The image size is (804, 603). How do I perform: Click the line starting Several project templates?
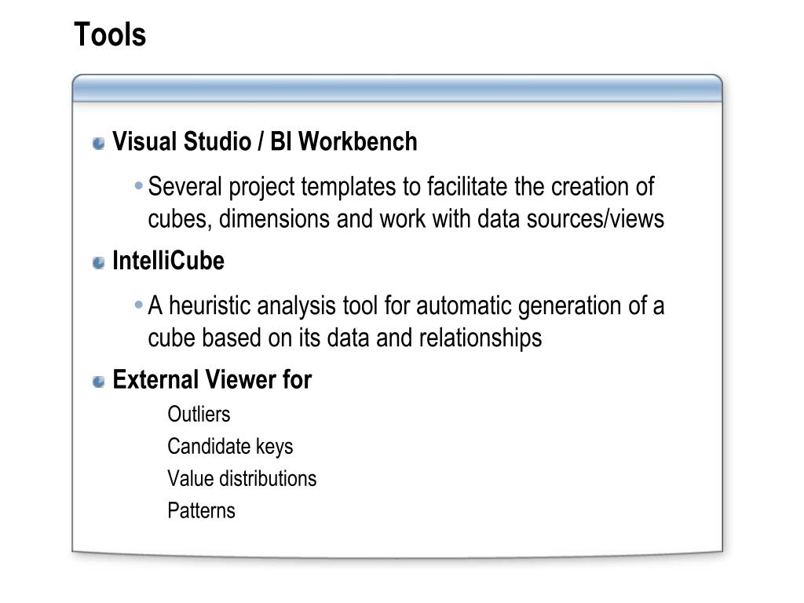coord(401,187)
